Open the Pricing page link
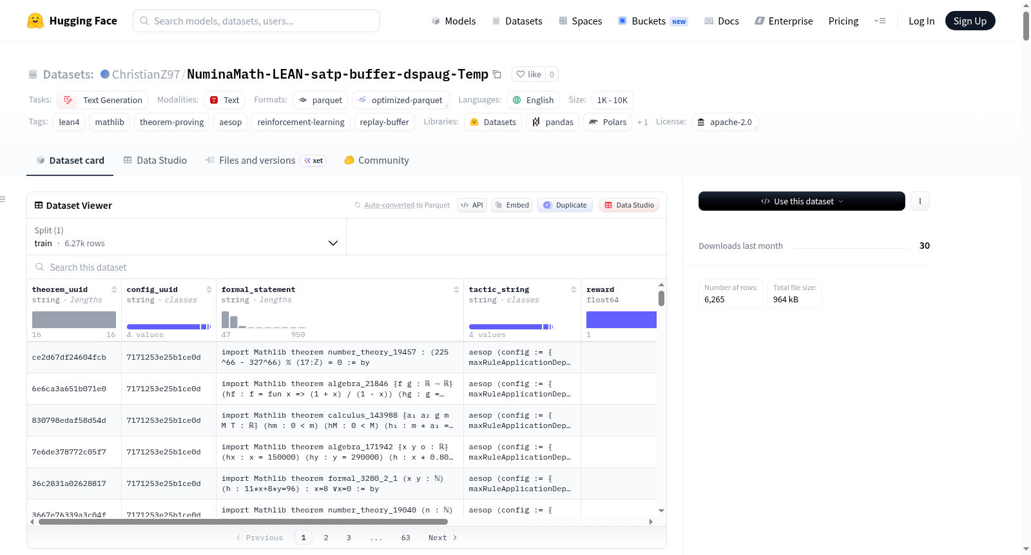The width and height of the screenshot is (1031, 555). tap(843, 21)
